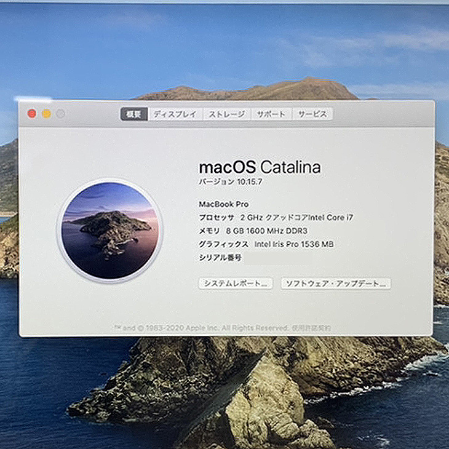Click the macOS Catalina island logo
This screenshot has height=449, width=449.
click(109, 231)
